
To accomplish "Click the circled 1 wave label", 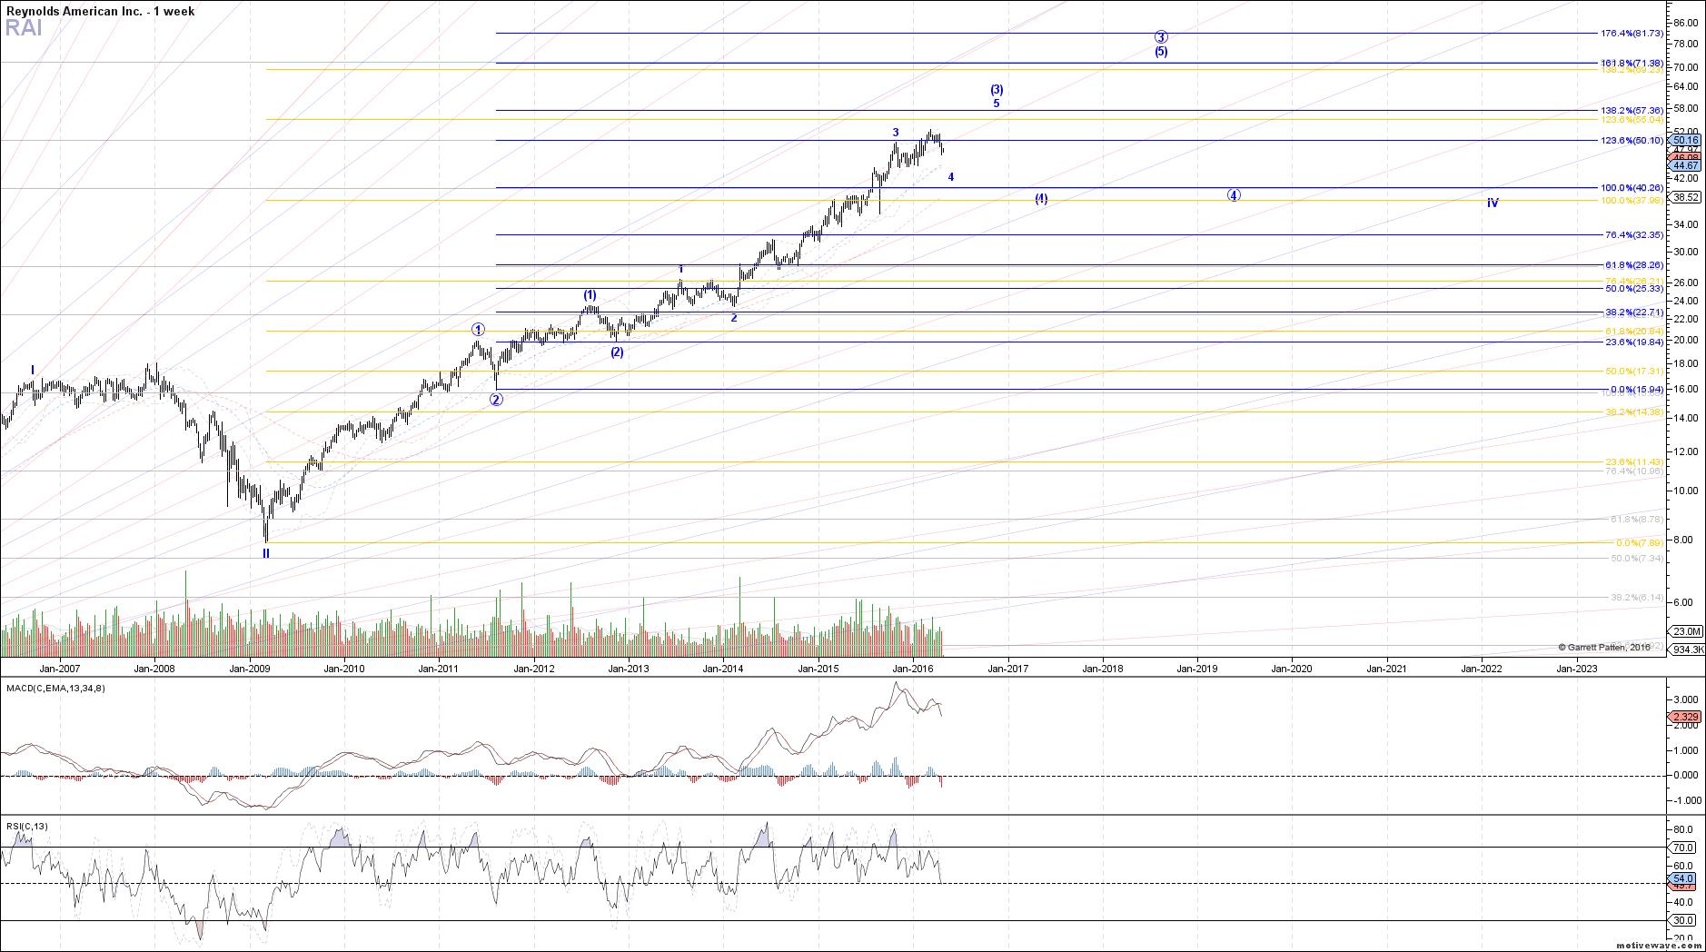I will [x=478, y=329].
